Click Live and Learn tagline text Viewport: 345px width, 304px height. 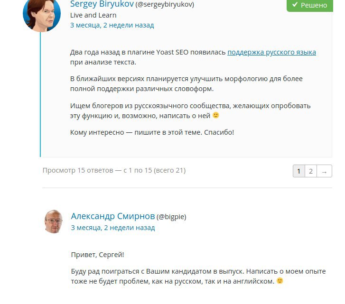93,15
